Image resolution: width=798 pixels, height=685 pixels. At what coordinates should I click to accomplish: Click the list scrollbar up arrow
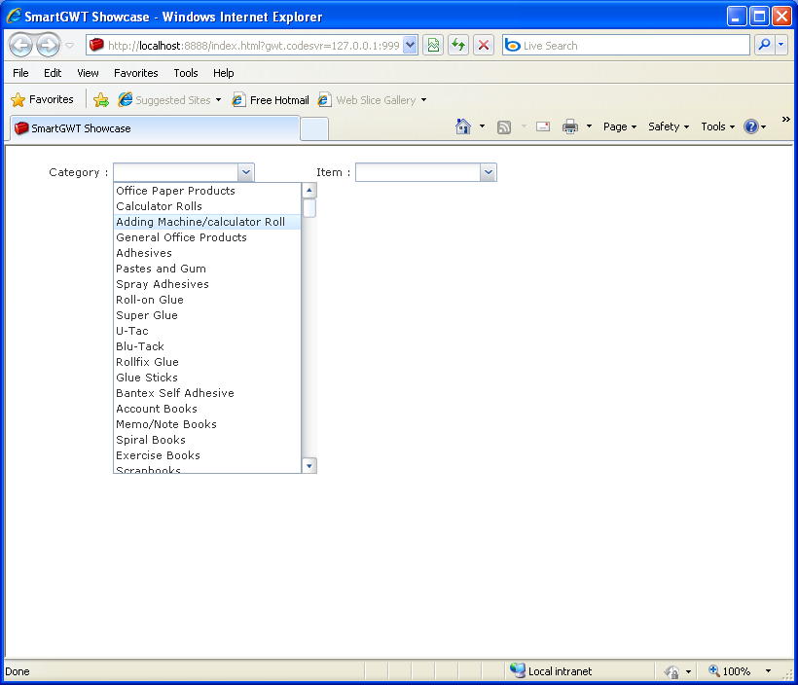[308, 191]
